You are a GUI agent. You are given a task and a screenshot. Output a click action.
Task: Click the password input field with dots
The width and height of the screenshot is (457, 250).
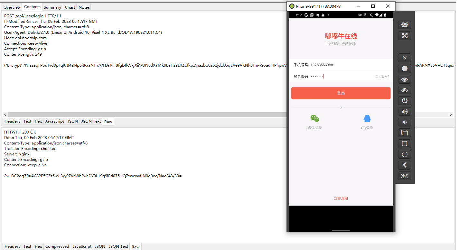pos(341,76)
